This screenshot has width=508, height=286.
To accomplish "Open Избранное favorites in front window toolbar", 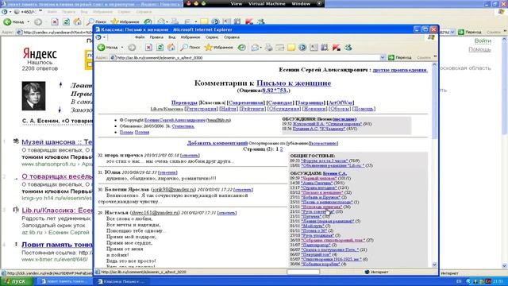I will (x=219, y=48).
